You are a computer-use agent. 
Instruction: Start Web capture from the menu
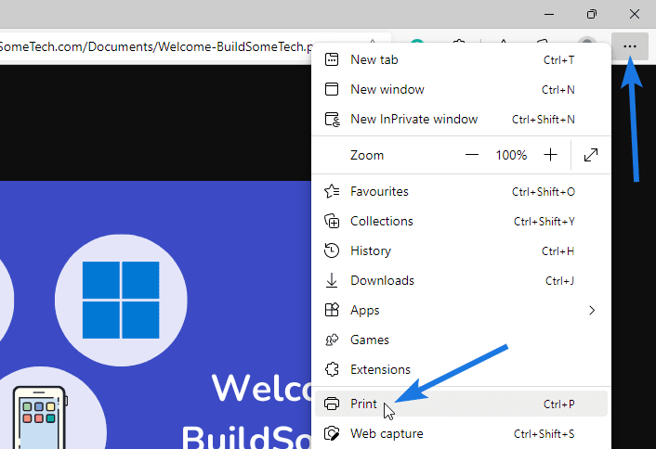pos(387,433)
